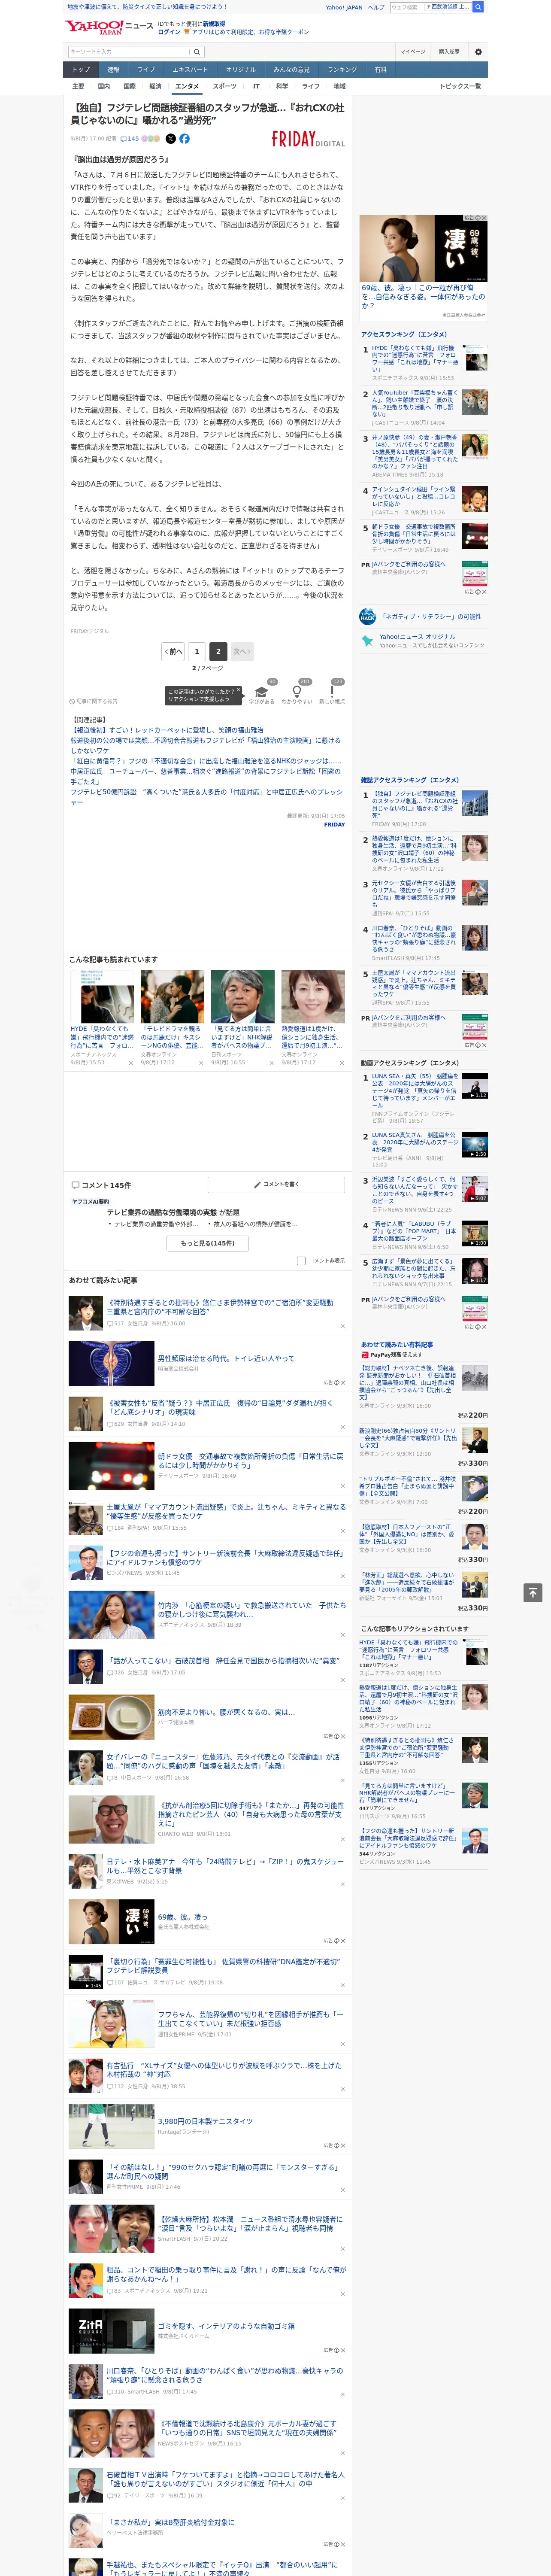Open the ライブ tab in main navigation

pyautogui.click(x=146, y=70)
